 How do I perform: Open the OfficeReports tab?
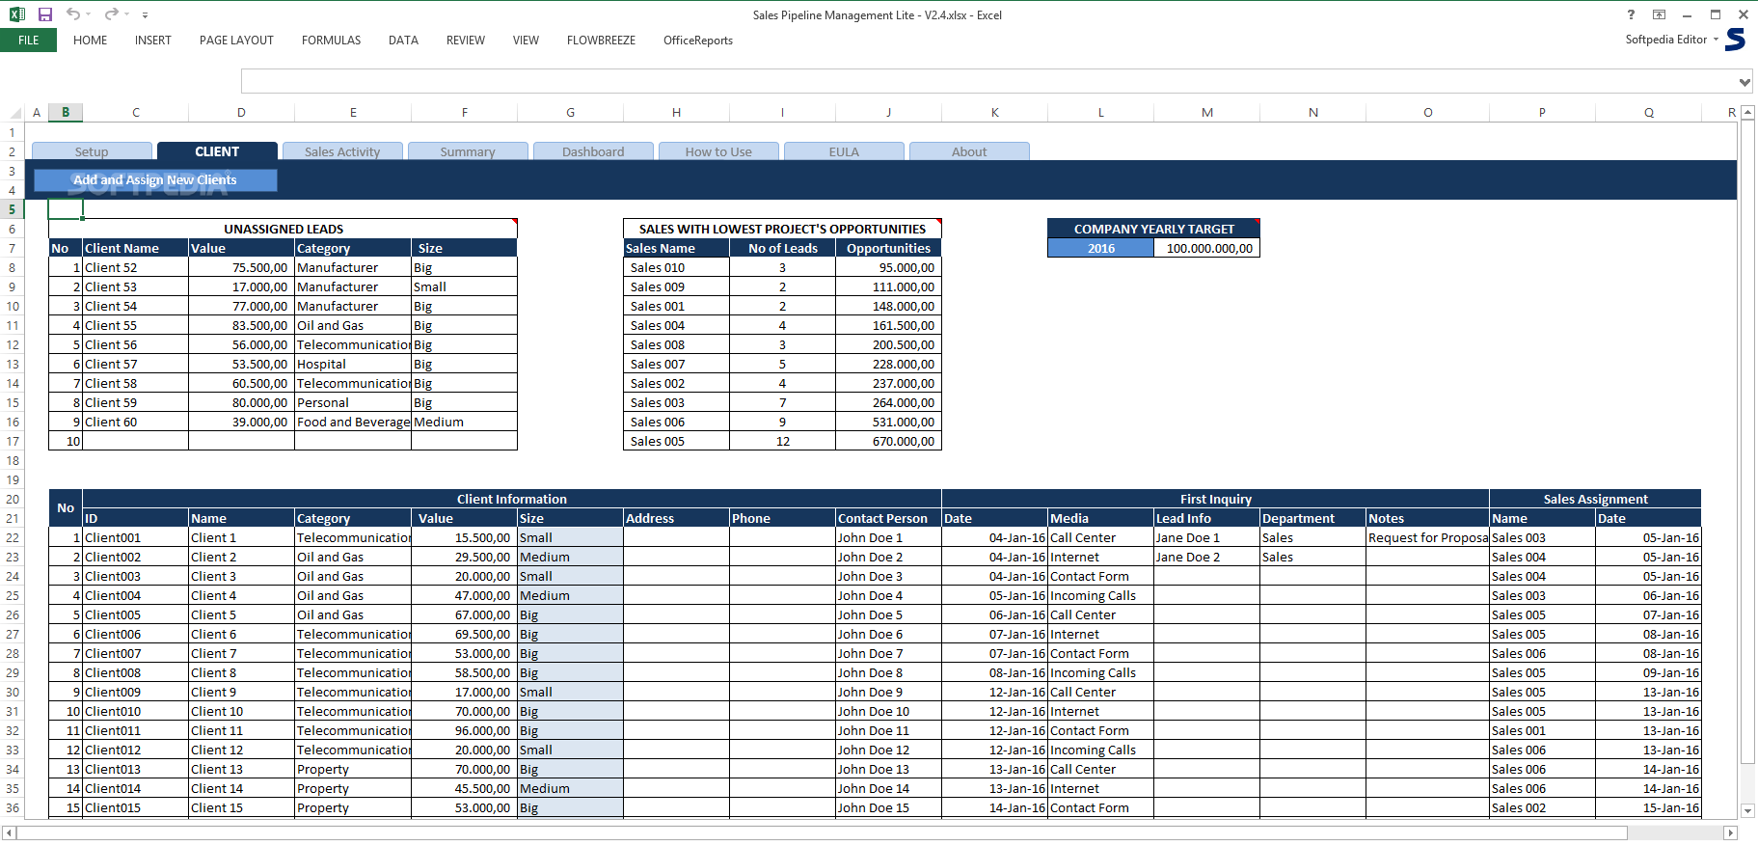click(698, 41)
